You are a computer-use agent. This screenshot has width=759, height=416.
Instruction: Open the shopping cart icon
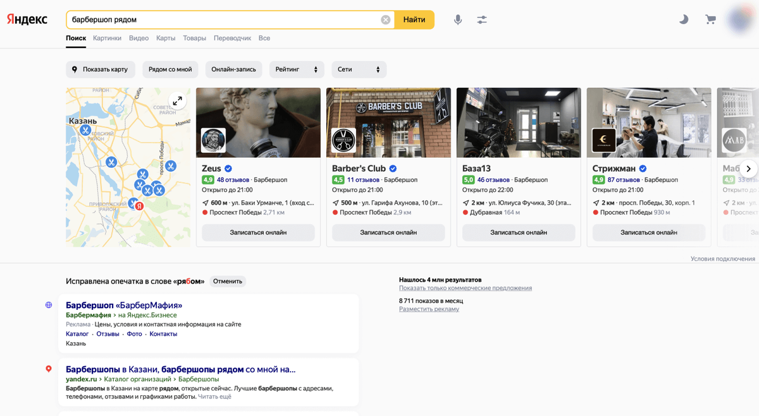(710, 20)
